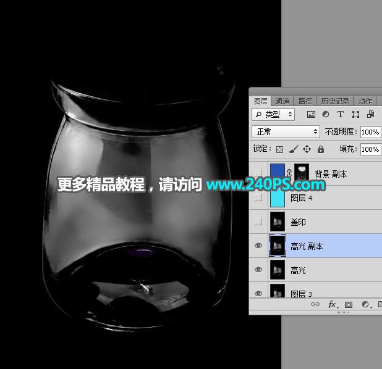The width and height of the screenshot is (382, 369).
Task: Select 高光 layer thumbnail
Action: 278,270
